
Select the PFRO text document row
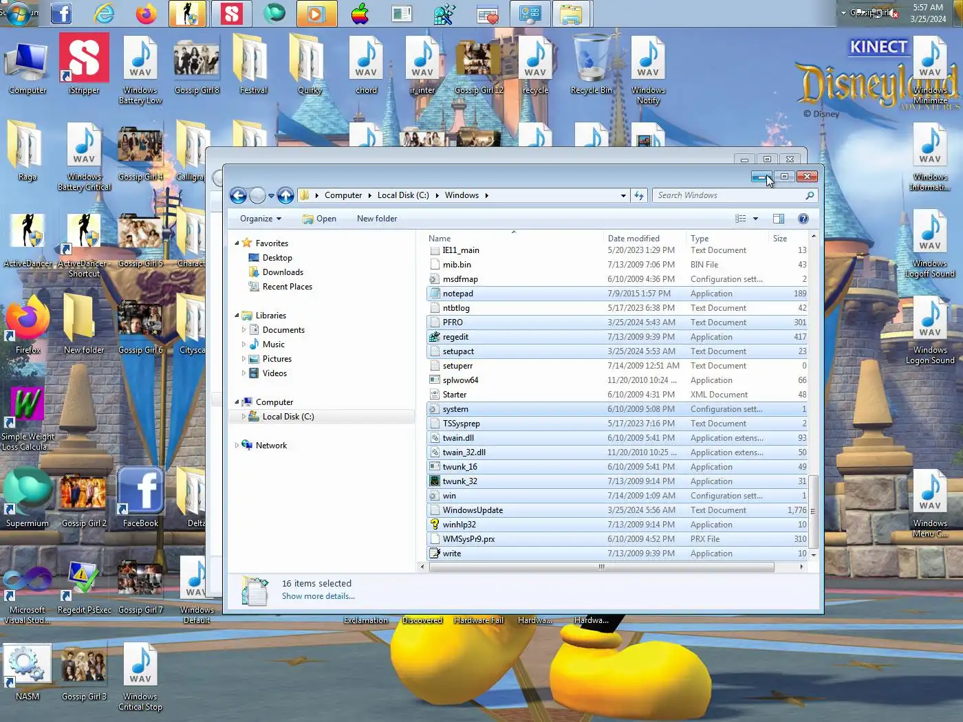click(616, 322)
